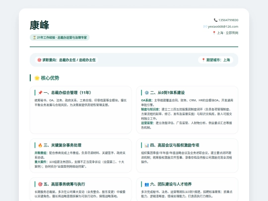Screen dimensions: 268x201
Task: Click the name 康峰
Action: (39, 25)
